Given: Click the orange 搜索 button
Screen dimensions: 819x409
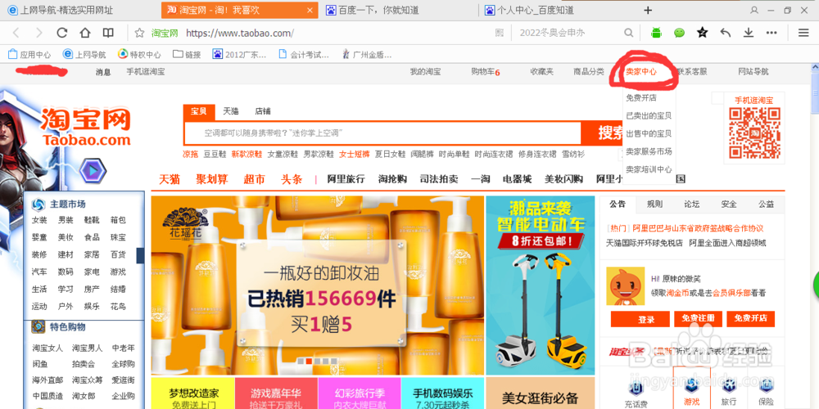Looking at the screenshot, I should pyautogui.click(x=602, y=133).
